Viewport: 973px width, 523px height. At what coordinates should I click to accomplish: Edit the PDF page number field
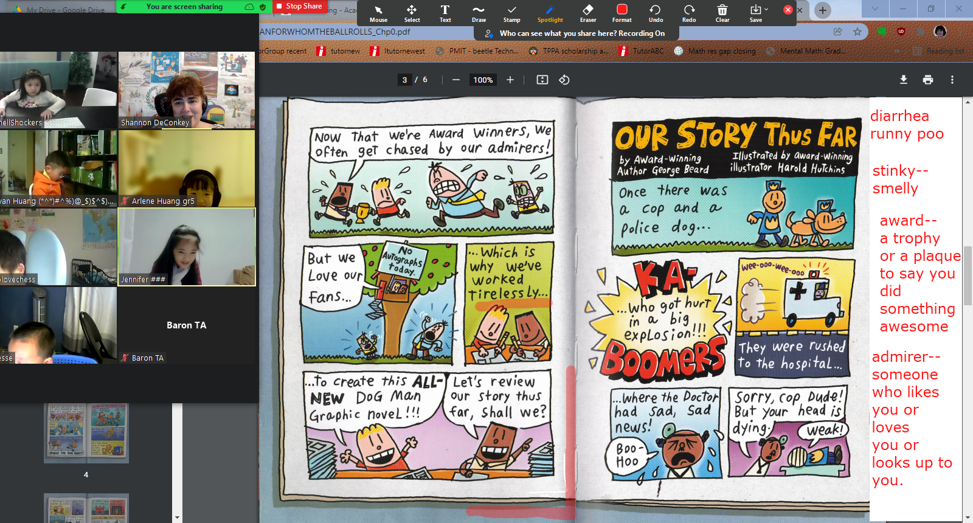405,80
